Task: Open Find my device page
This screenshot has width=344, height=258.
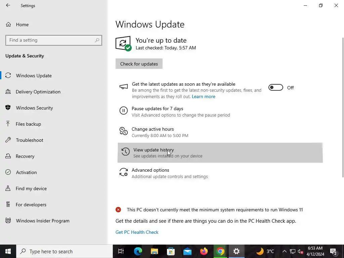Action: click(x=31, y=188)
